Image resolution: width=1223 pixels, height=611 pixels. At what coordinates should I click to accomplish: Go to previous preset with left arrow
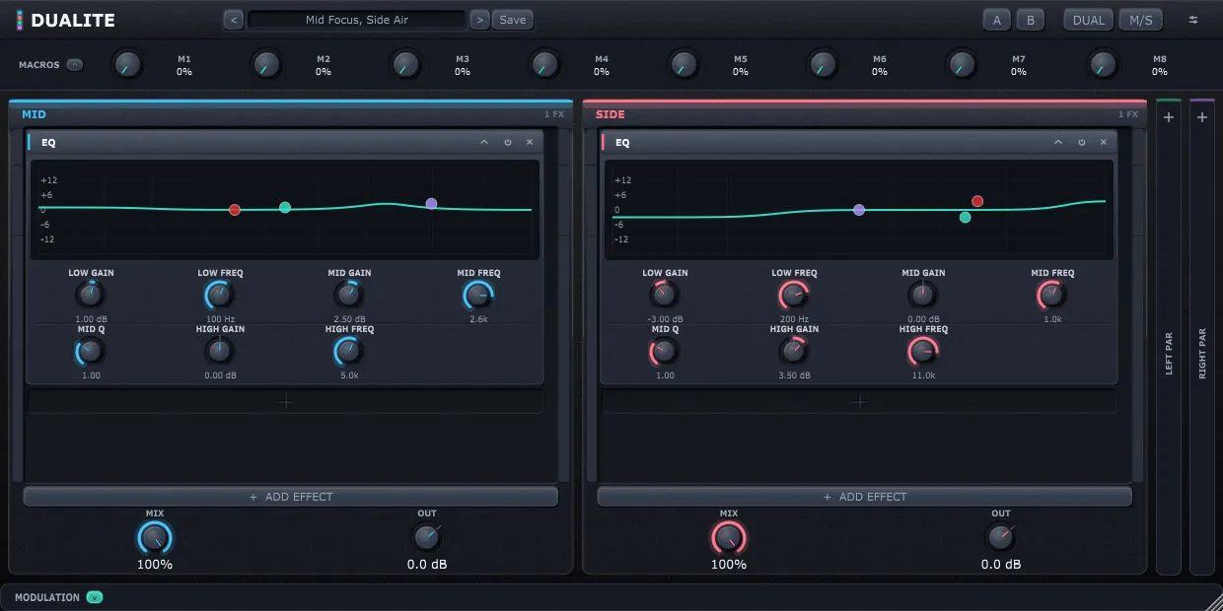tap(234, 20)
